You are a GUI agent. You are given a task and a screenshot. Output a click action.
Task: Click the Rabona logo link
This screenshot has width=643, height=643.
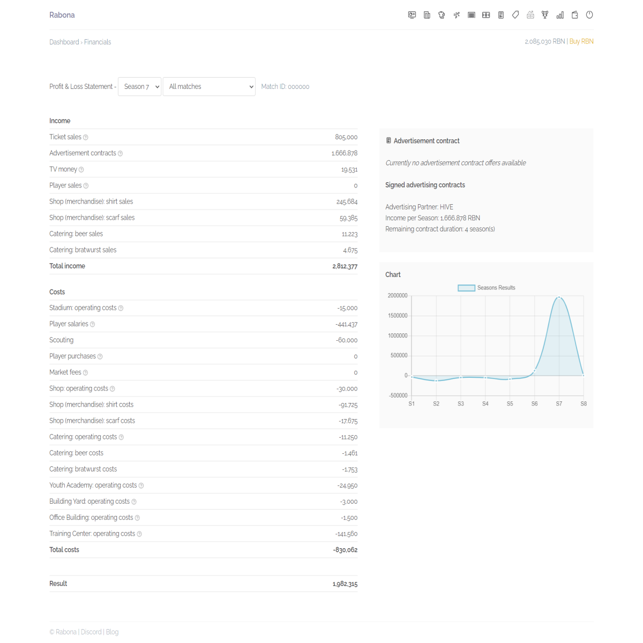point(62,15)
